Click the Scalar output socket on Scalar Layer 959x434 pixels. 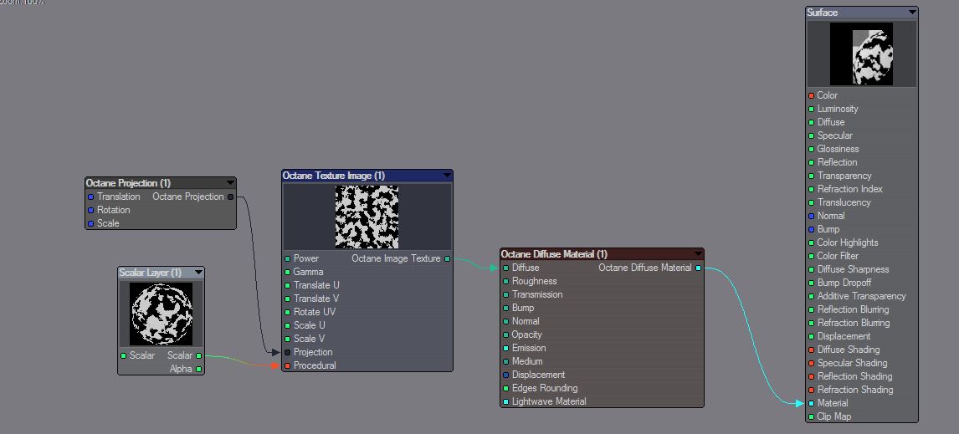click(199, 355)
